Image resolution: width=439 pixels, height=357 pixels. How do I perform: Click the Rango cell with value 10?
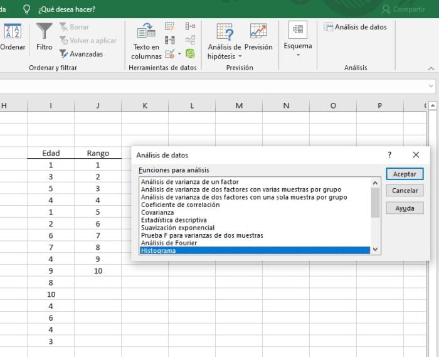click(98, 271)
